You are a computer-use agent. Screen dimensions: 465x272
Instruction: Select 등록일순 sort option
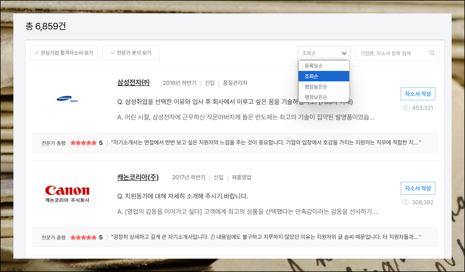[x=324, y=66]
